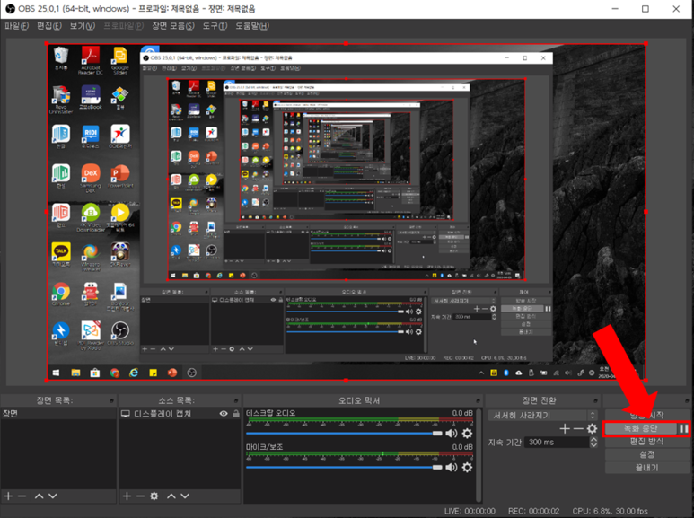Click Samsung DeX icon in preview
This screenshot has height=518, width=694.
[x=91, y=178]
